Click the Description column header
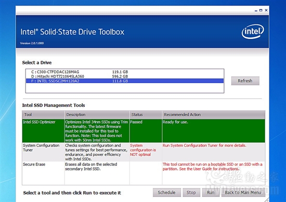This screenshot has width=286, height=202. (97, 115)
